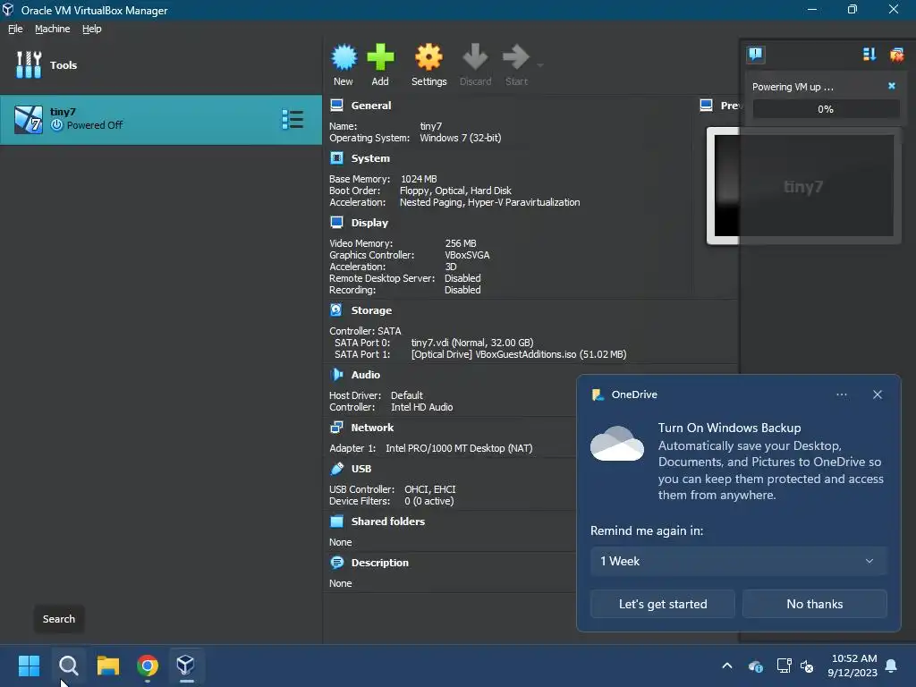Click the Shared folders section header

click(x=388, y=522)
